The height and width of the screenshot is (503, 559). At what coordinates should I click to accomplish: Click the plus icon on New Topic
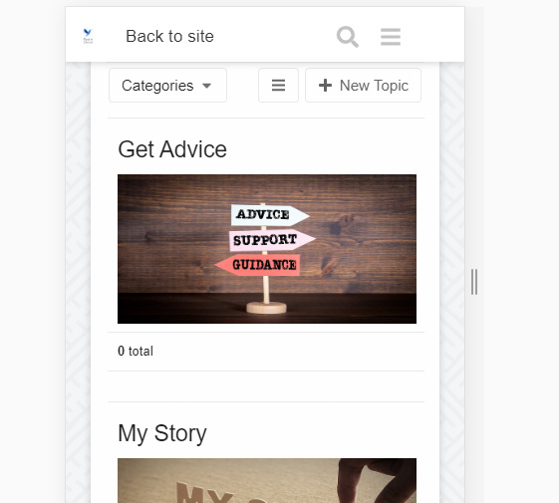coord(325,86)
